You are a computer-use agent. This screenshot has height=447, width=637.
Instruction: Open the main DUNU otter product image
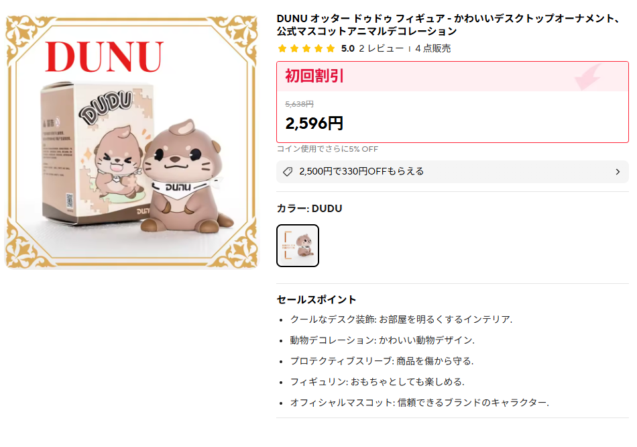tap(132, 142)
